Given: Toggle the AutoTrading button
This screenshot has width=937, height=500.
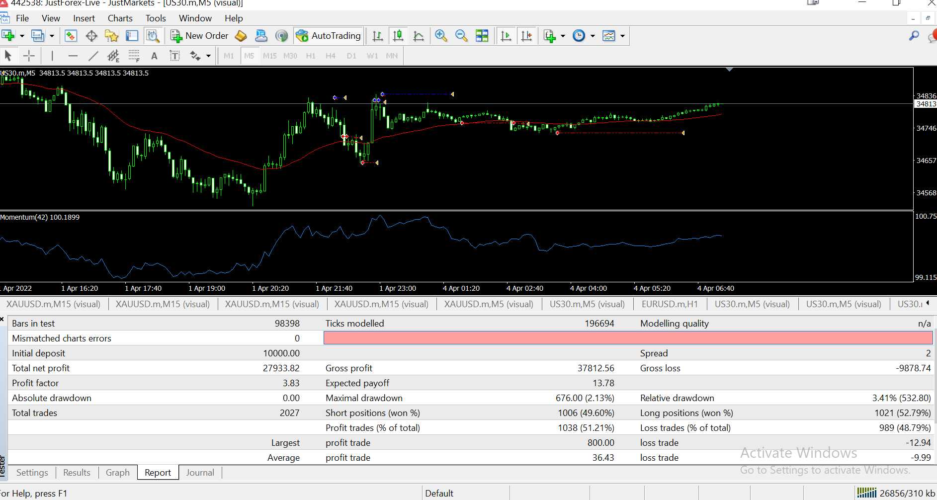Looking at the screenshot, I should click(x=328, y=36).
